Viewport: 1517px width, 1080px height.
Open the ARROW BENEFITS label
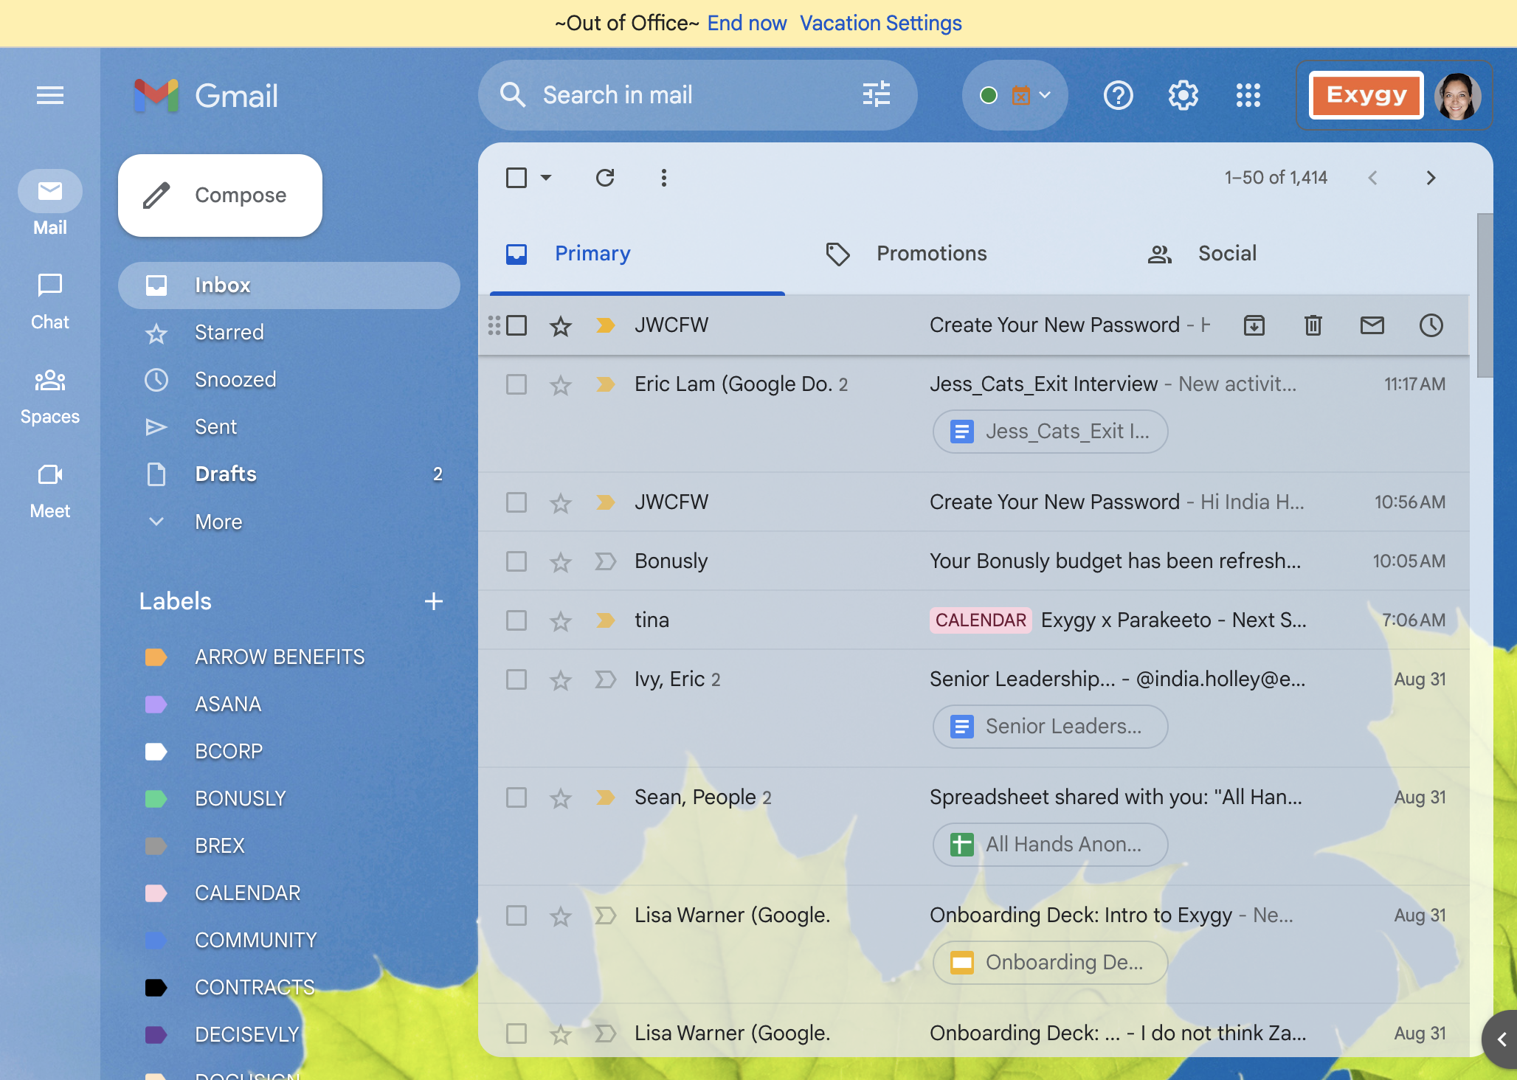click(280, 657)
